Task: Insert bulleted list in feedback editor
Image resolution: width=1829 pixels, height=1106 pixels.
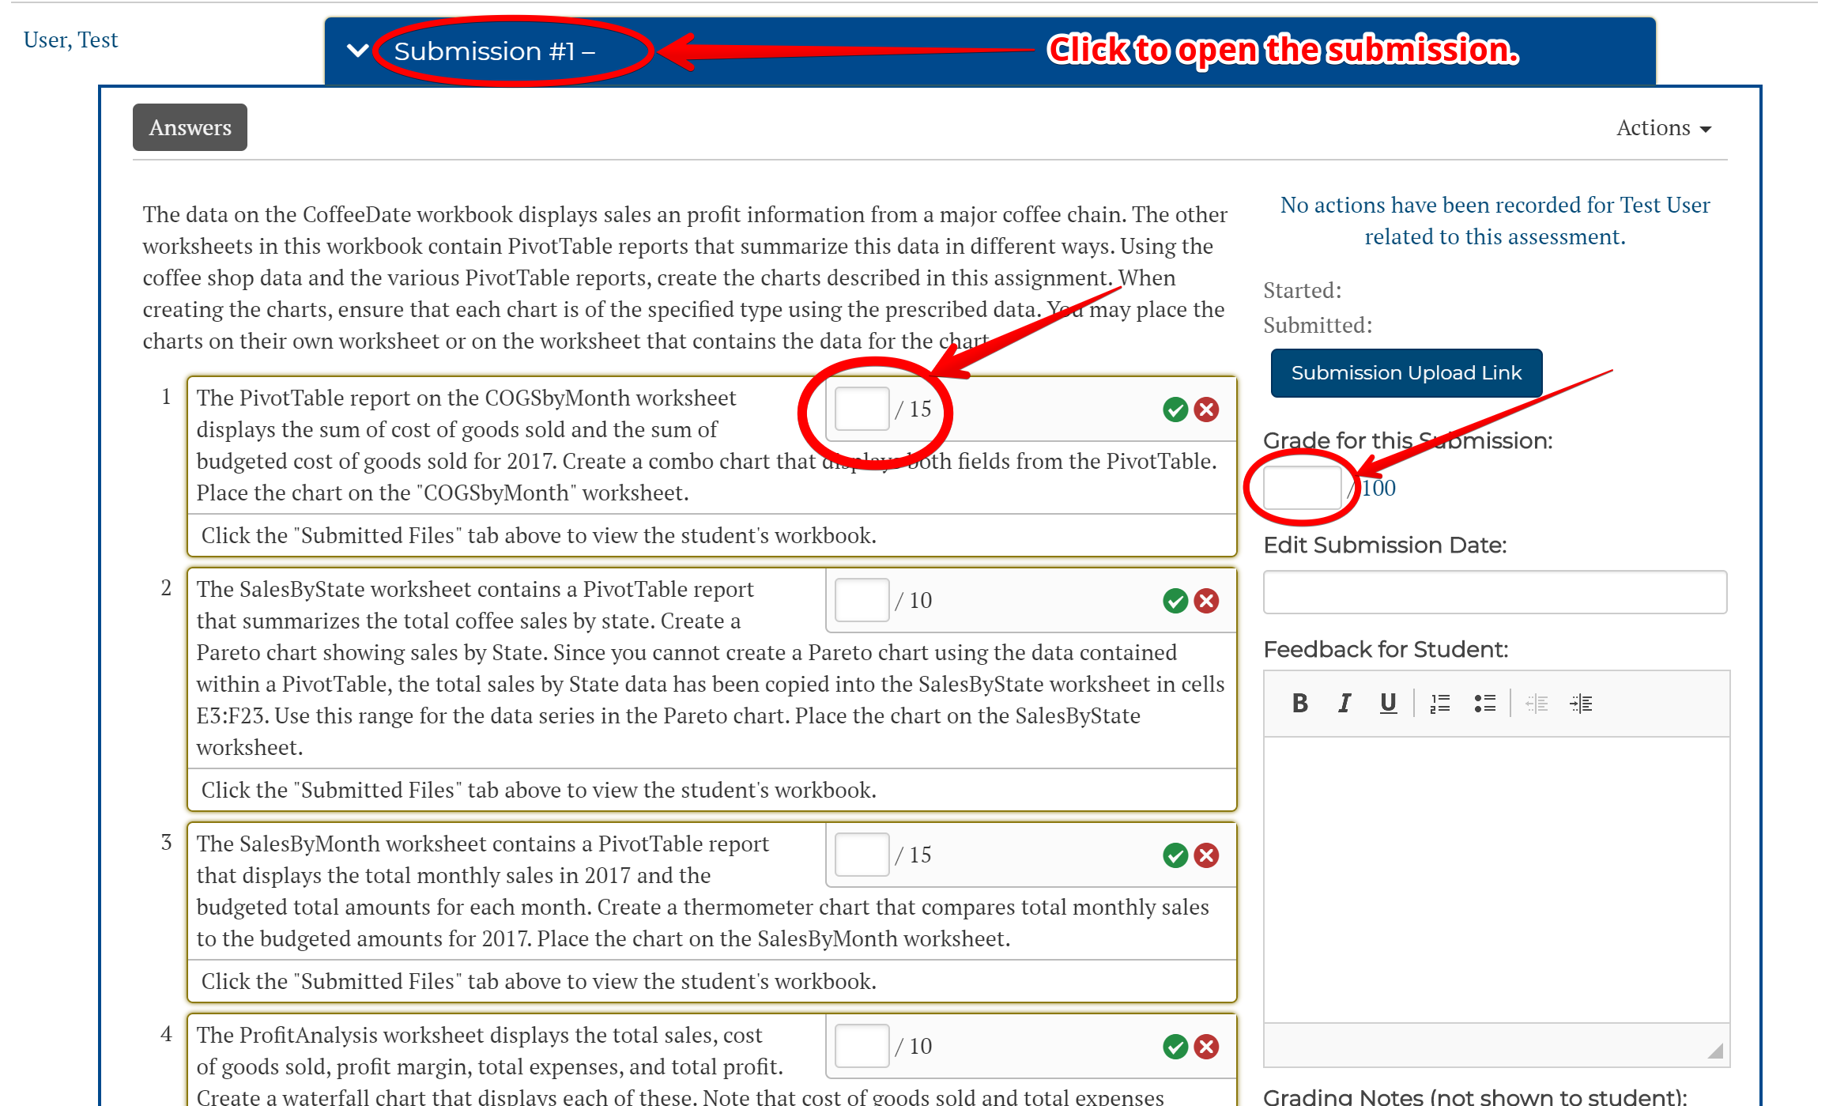Action: [1484, 703]
